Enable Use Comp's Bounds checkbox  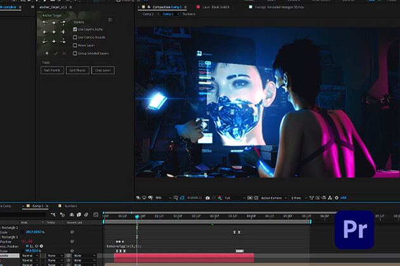point(74,37)
